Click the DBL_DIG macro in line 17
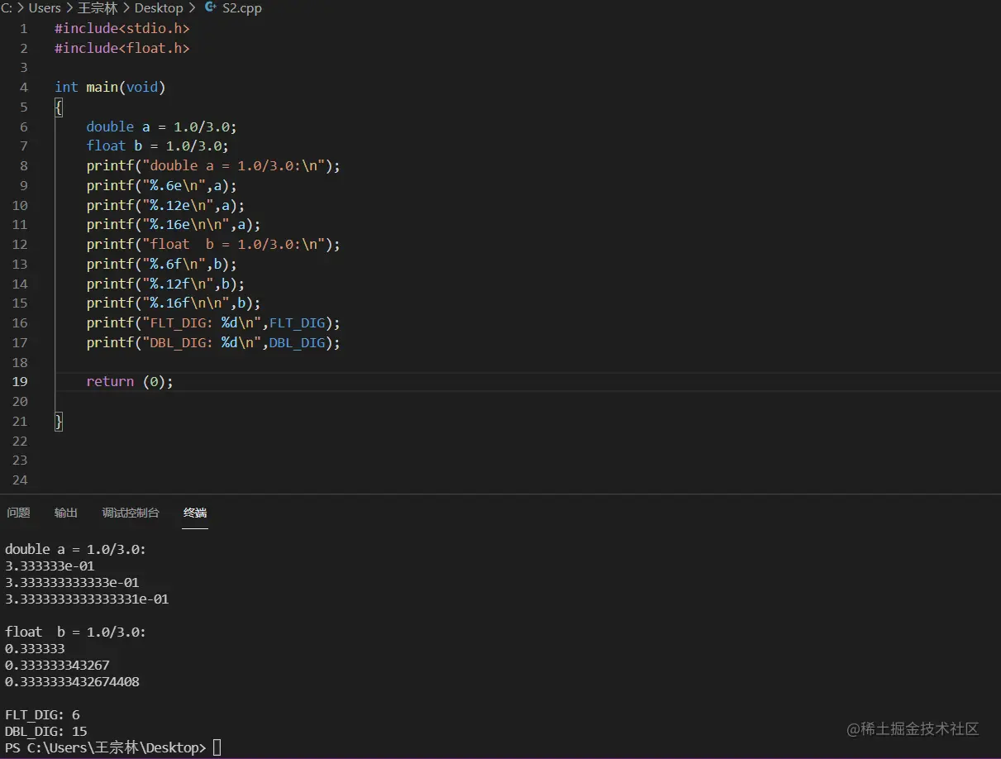The image size is (1001, 759). [297, 342]
